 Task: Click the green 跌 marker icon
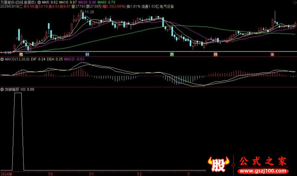pos(172,54)
